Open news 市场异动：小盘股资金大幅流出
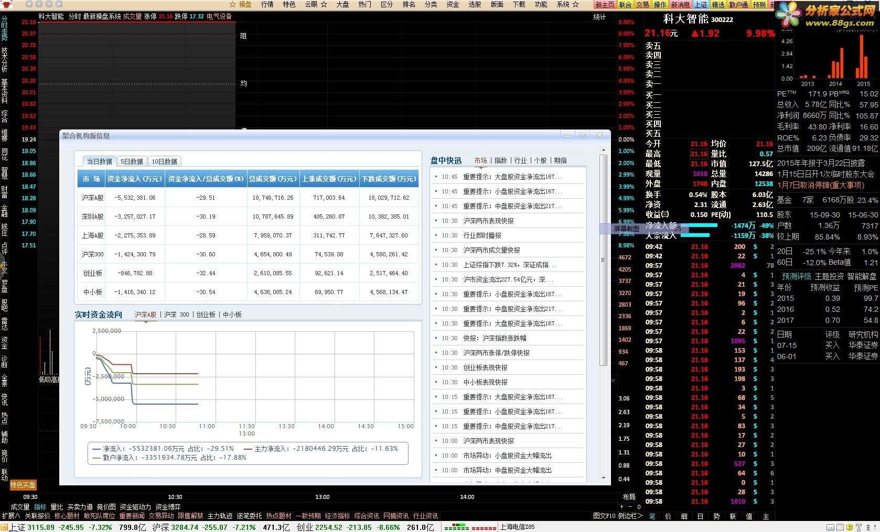 coord(507,455)
